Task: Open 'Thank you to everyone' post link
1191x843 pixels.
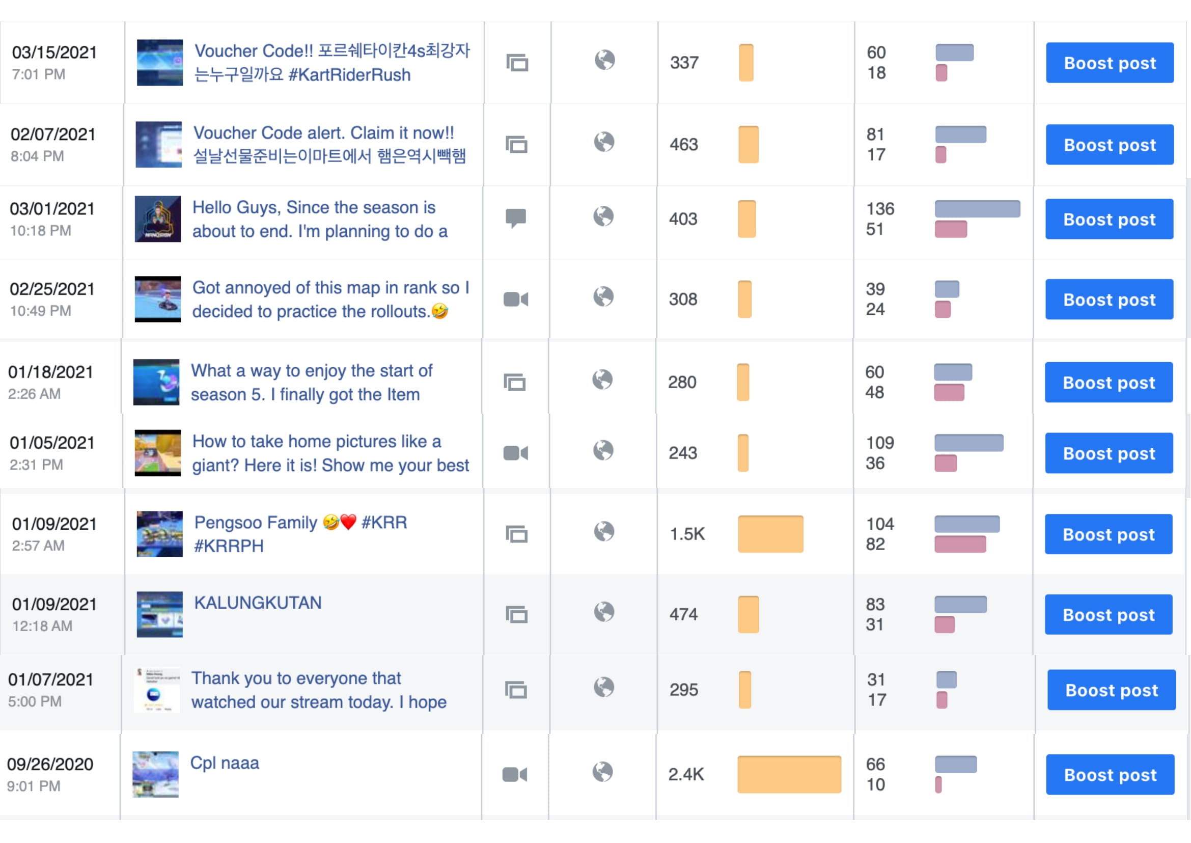Action: (x=319, y=690)
